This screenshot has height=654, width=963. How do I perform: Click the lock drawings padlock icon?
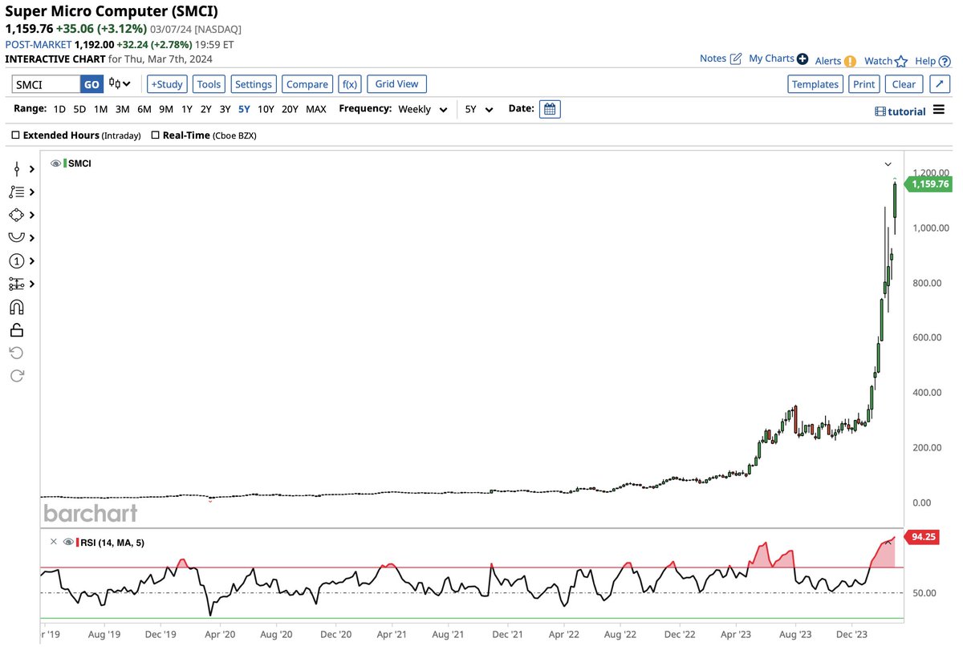pyautogui.click(x=17, y=329)
